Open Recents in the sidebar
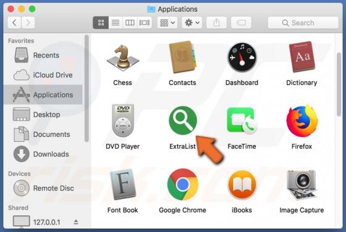The height and width of the screenshot is (232, 346). click(43, 55)
